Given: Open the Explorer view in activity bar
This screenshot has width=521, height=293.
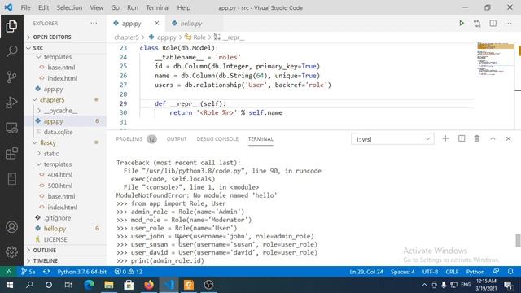Looking at the screenshot, I should 11,26.
